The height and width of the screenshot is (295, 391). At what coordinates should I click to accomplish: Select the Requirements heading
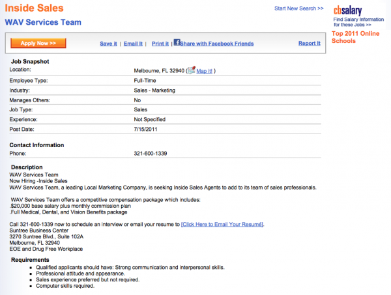point(30,260)
